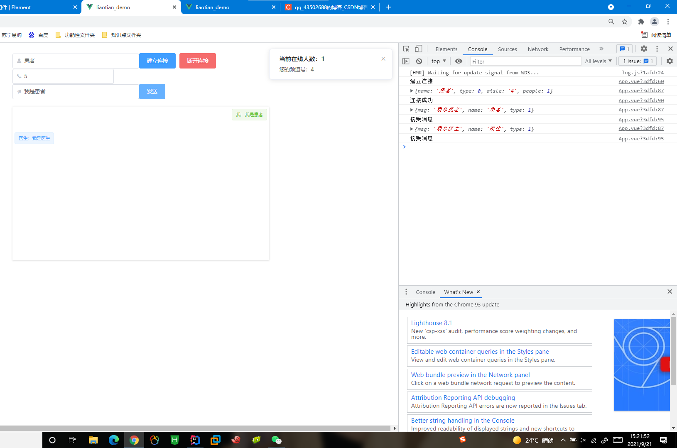Screen dimensions: 677x448
Task: Open the 功能性文件夹 bookmark folder
Action: tap(75, 35)
